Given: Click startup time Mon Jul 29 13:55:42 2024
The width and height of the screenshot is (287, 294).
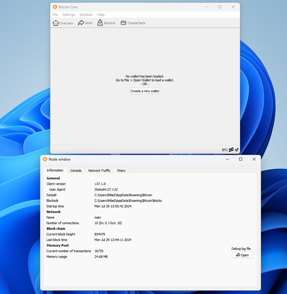Looking at the screenshot, I should 113,206.
